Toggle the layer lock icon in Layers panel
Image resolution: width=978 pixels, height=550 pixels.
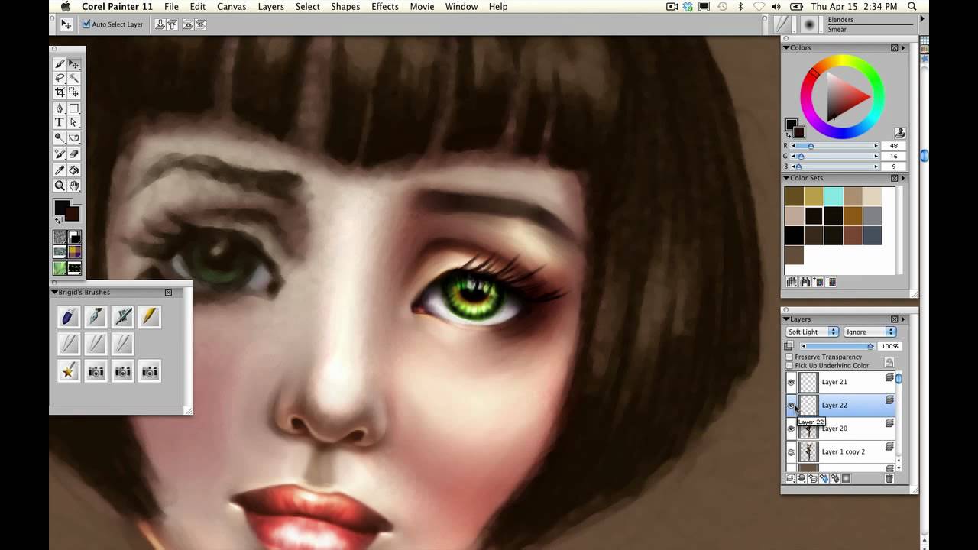click(889, 363)
